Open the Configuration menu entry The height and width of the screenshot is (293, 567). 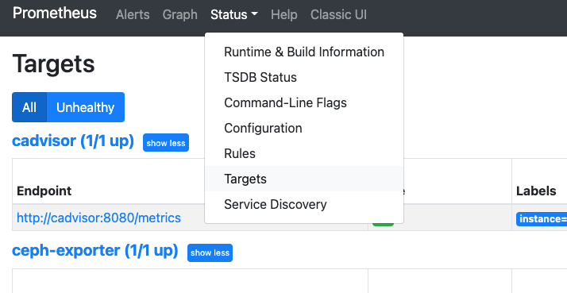coord(304,128)
